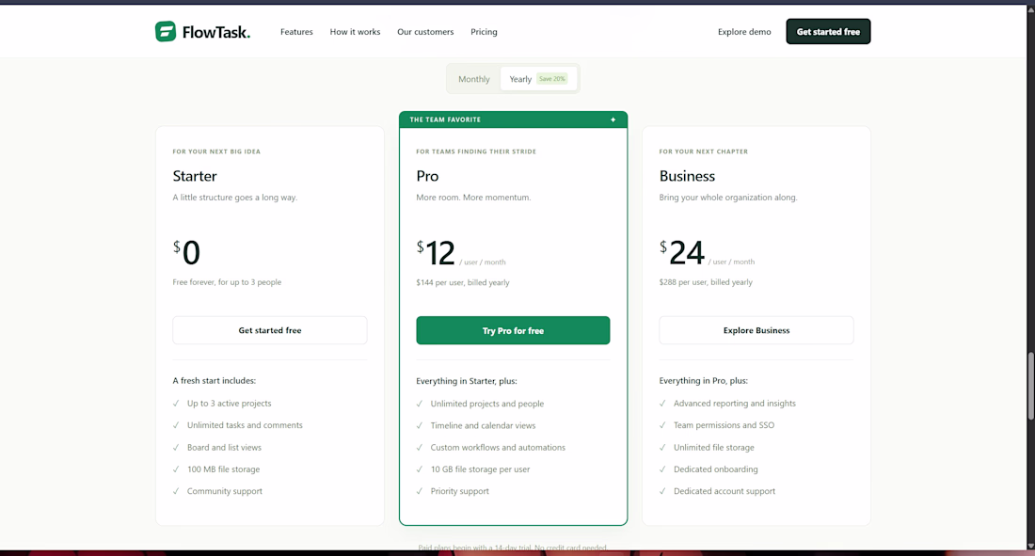Start the Try Pro for free trial
Image resolution: width=1035 pixels, height=556 pixels.
pyautogui.click(x=513, y=330)
